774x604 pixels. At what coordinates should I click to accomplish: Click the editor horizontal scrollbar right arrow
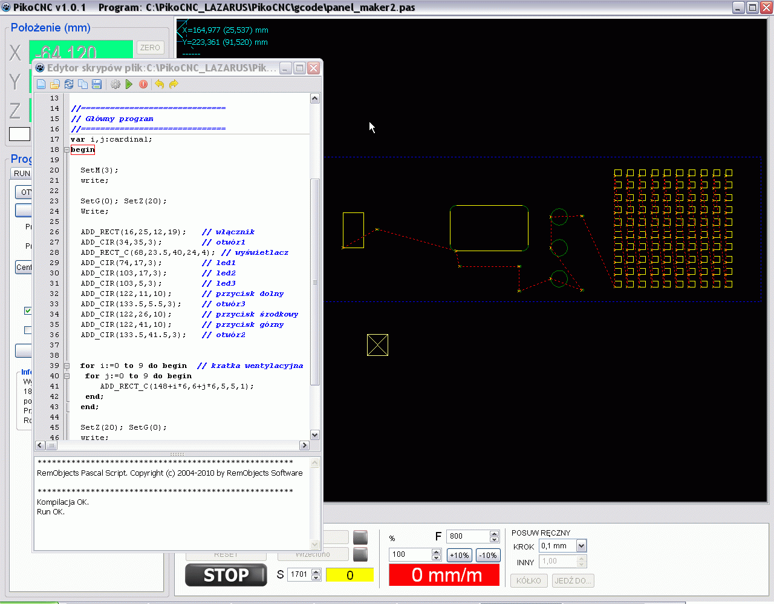[x=305, y=445]
